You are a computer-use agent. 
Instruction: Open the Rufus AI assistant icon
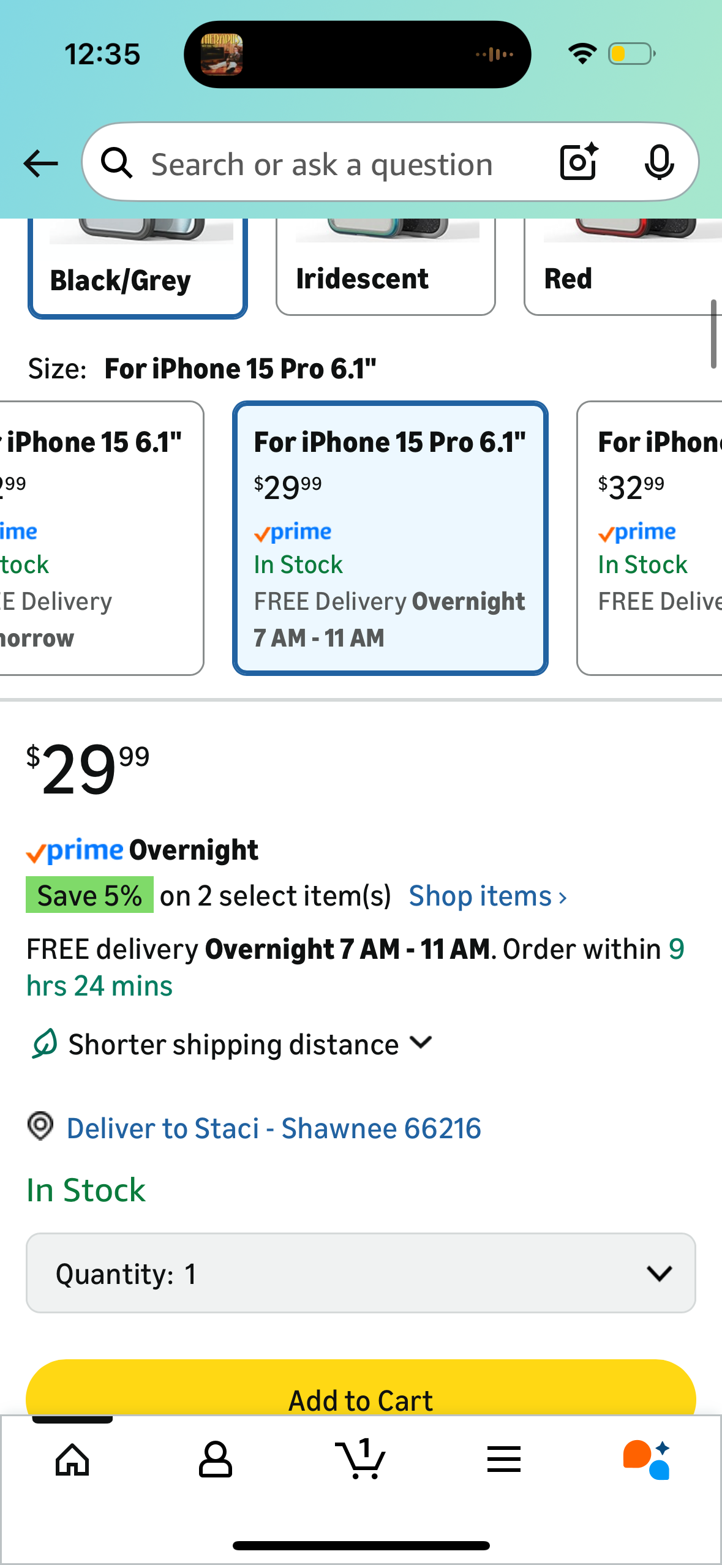click(x=647, y=1459)
